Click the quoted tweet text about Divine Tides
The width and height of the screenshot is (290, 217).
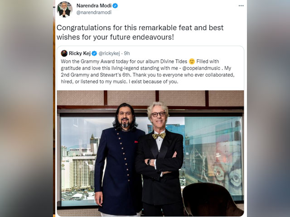(148, 71)
